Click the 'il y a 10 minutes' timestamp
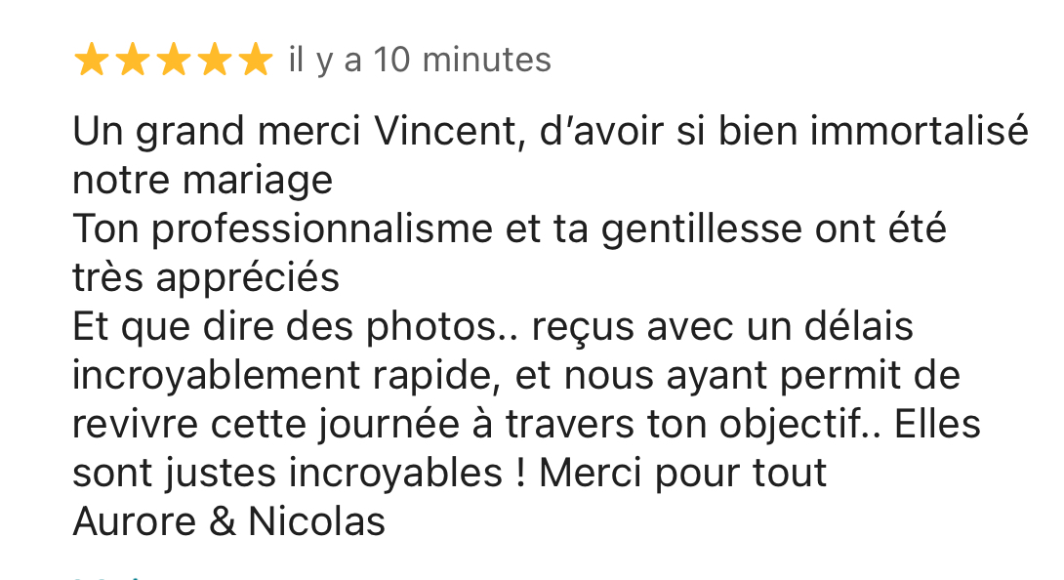The width and height of the screenshot is (1064, 580). coord(420,60)
